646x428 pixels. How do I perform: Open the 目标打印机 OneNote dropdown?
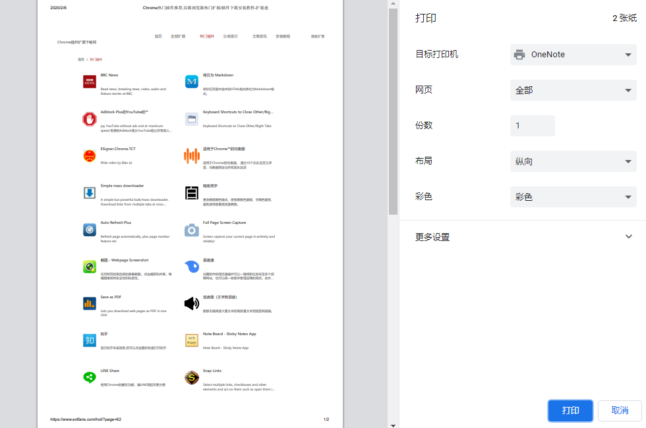573,55
